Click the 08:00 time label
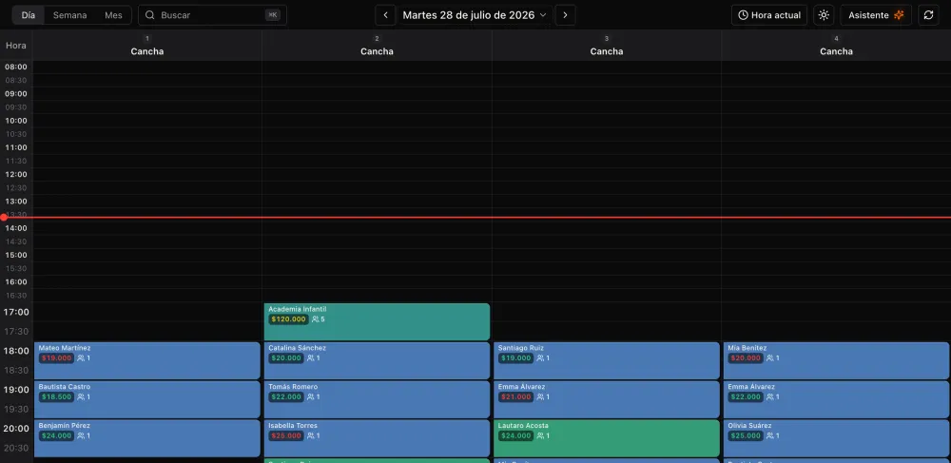 [16, 67]
